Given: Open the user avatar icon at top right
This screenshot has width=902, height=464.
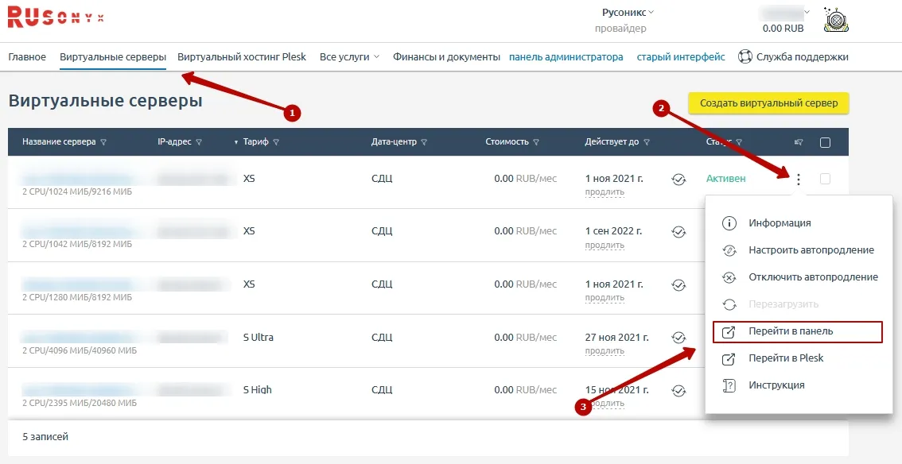Looking at the screenshot, I should coord(837,20).
